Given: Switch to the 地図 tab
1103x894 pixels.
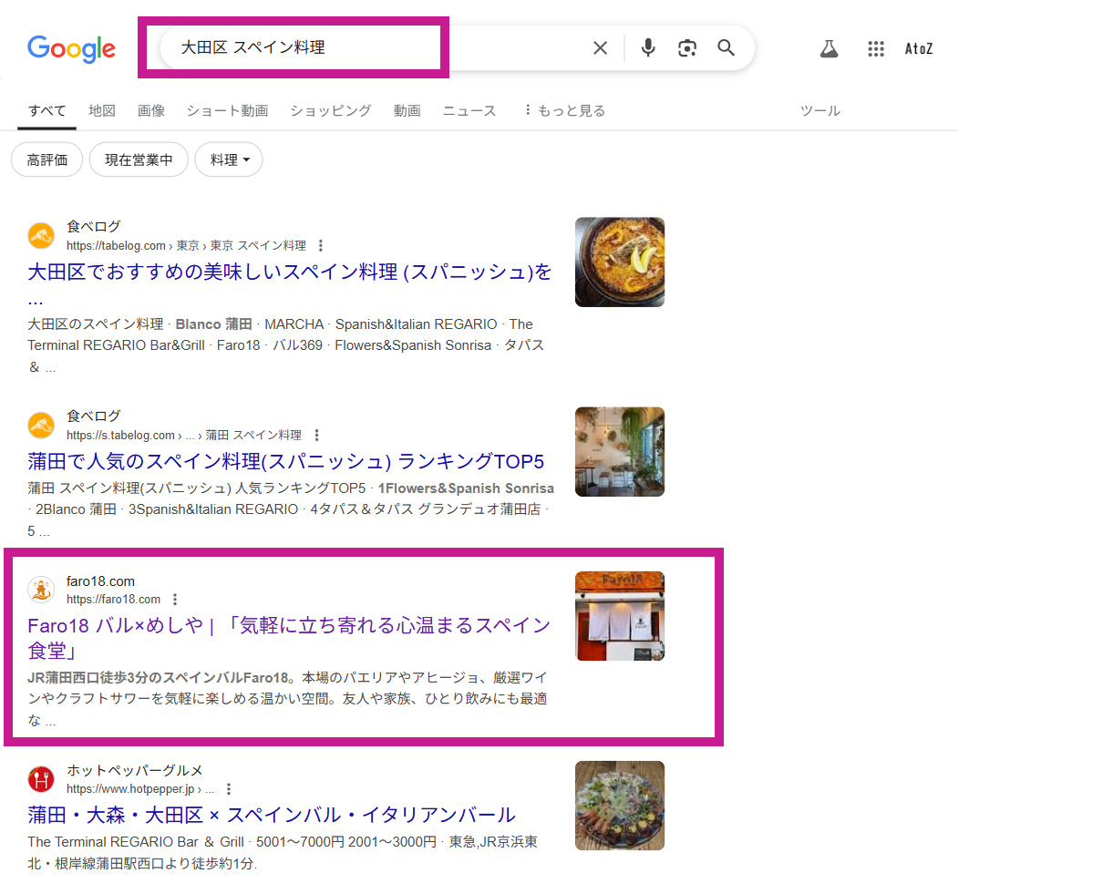Looking at the screenshot, I should [x=102, y=110].
